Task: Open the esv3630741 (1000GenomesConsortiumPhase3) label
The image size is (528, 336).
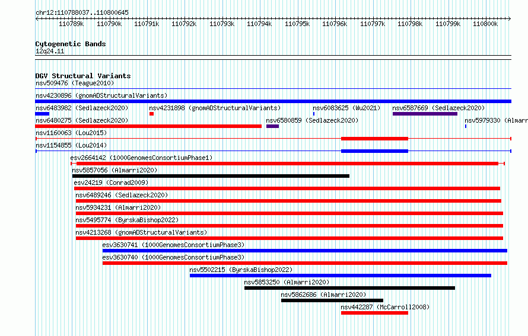Action: click(x=173, y=245)
